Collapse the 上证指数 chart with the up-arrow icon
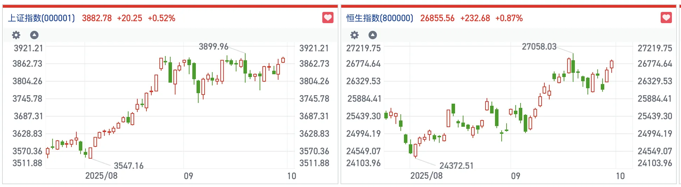Screen dimensions: 681x187 [x=34, y=35]
